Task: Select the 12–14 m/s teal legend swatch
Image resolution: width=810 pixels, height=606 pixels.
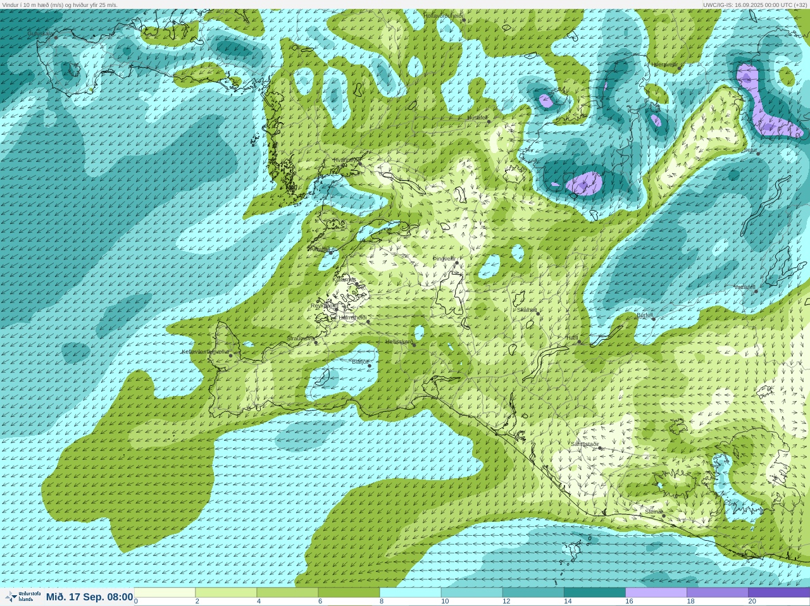Action: 533,593
